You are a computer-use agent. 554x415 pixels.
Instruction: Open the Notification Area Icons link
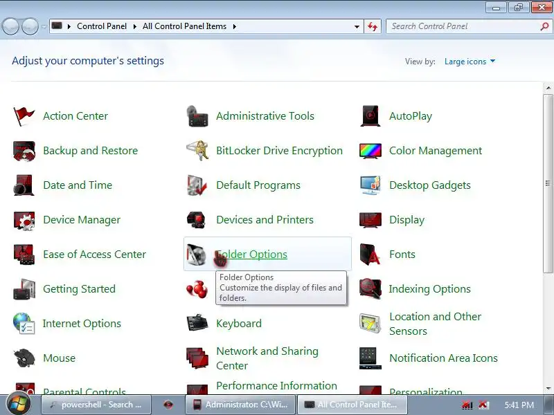[443, 358]
